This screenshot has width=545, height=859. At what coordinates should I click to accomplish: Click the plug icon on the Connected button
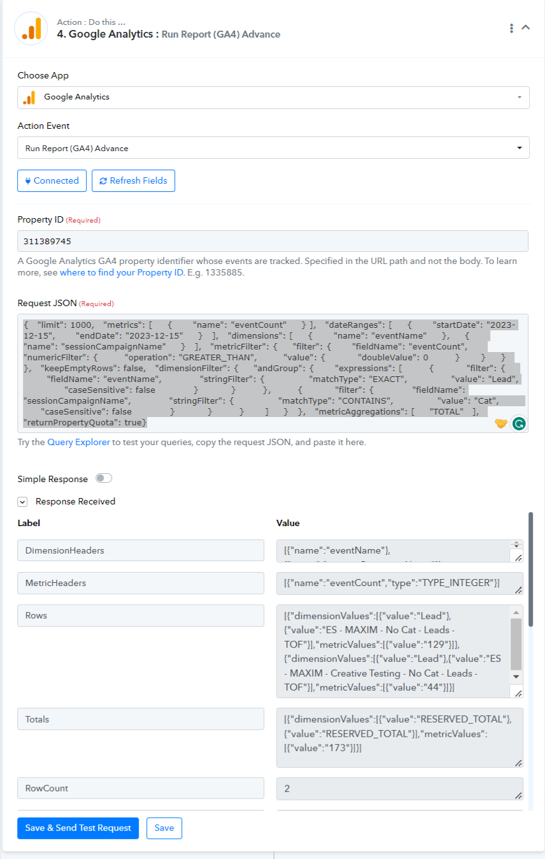pos(28,180)
